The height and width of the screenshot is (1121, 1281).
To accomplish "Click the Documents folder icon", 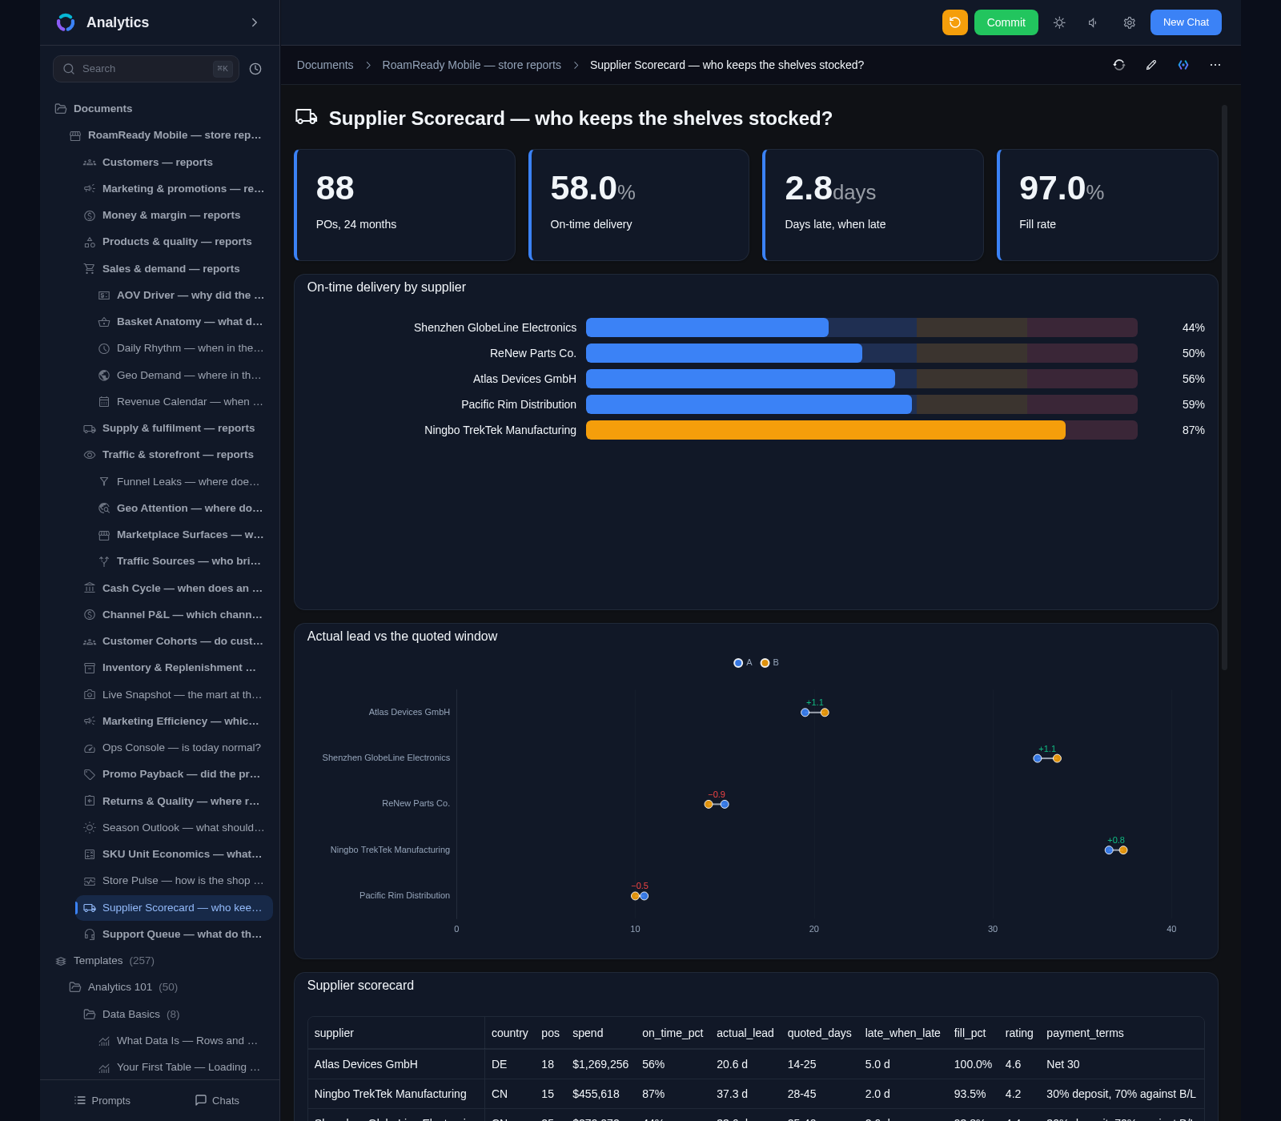I will point(61,109).
